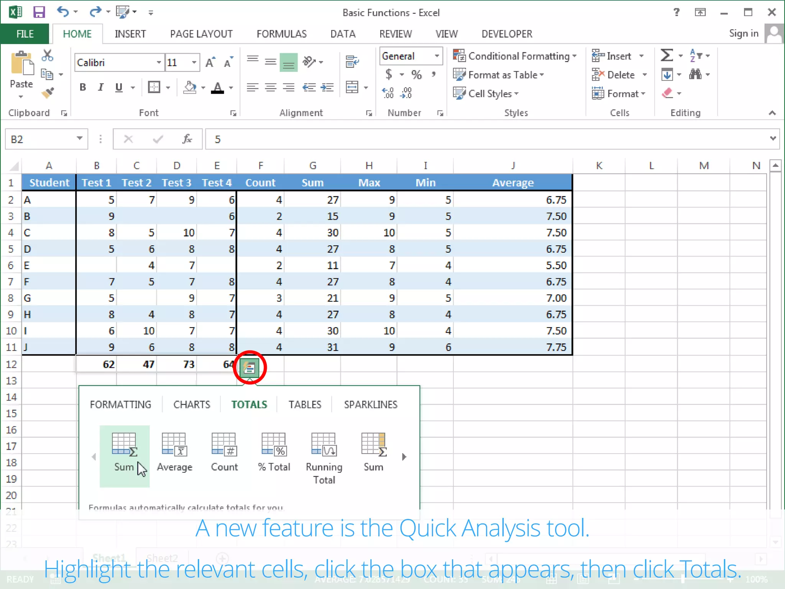Image resolution: width=785 pixels, height=589 pixels.
Task: Open the FILE tab
Action: click(25, 34)
